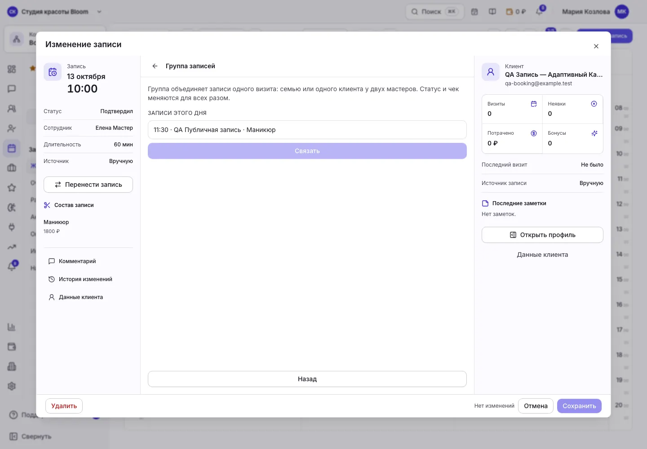Click the Перенести запись button

88,185
